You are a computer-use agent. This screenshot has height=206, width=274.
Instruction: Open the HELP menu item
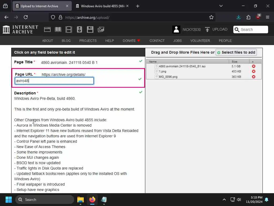(x=109, y=41)
